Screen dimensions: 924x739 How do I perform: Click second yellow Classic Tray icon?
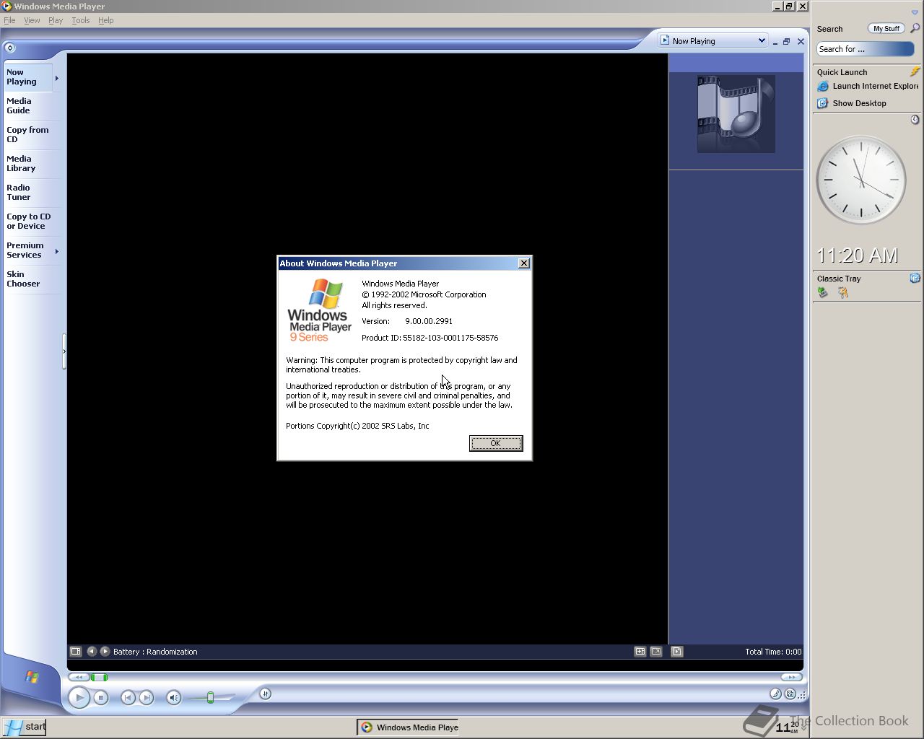click(842, 293)
